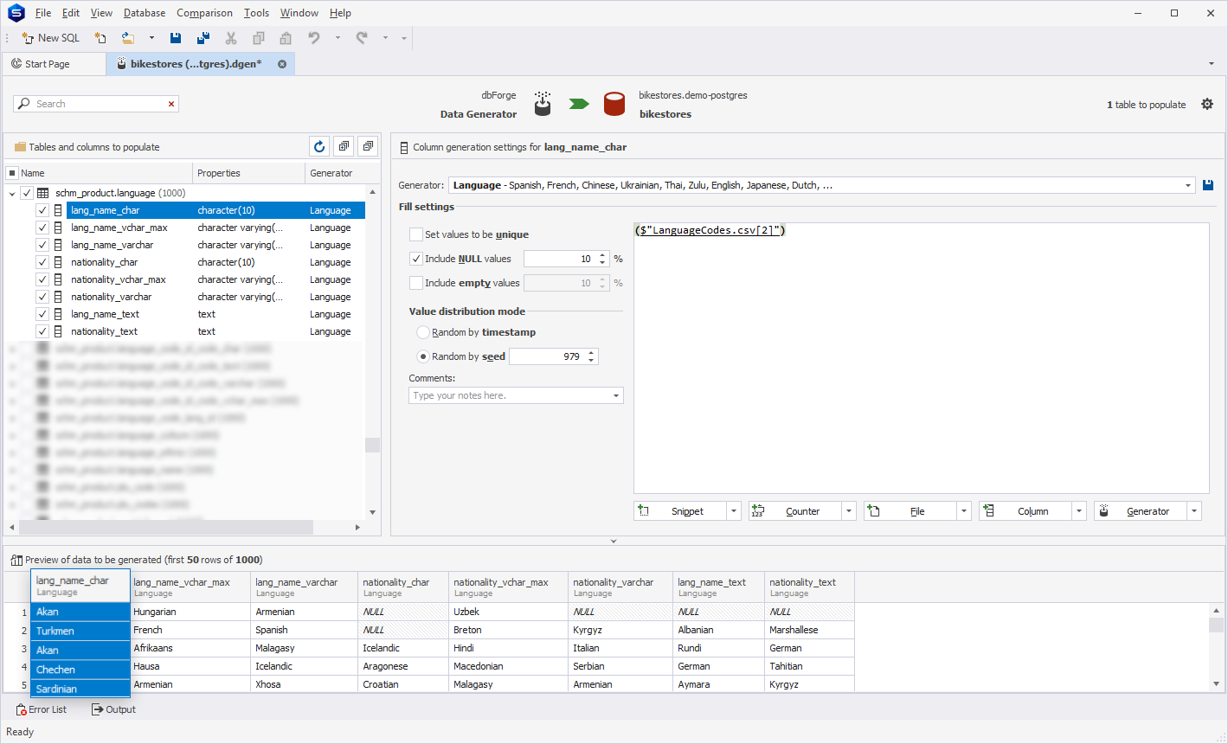Click the save generator icon beside combo box
The height and width of the screenshot is (744, 1228).
point(1208,185)
